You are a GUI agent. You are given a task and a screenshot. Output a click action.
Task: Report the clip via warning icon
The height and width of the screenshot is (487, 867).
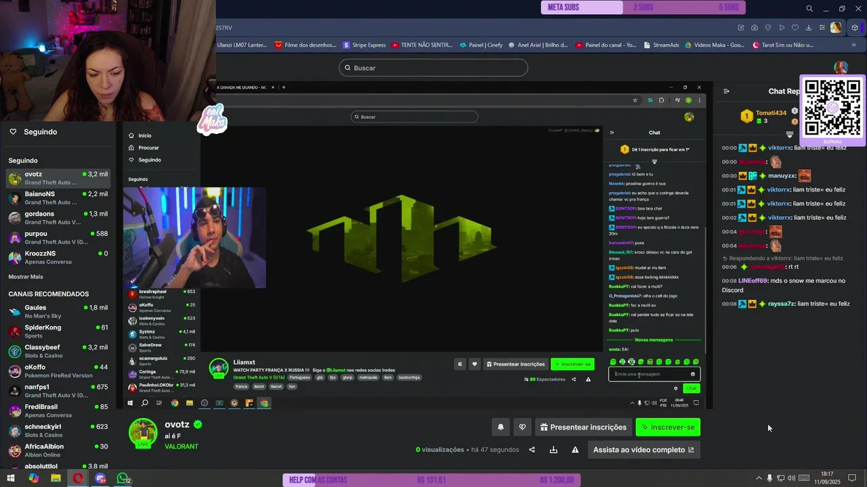[575, 450]
